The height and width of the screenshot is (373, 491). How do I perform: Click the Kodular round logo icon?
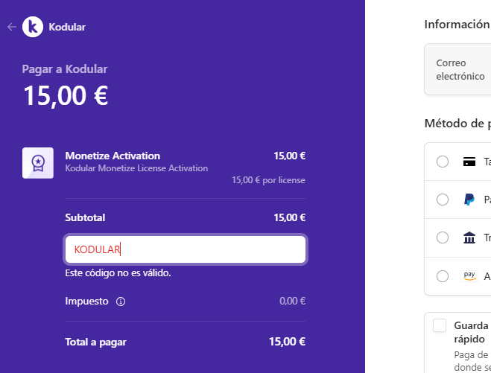33,27
